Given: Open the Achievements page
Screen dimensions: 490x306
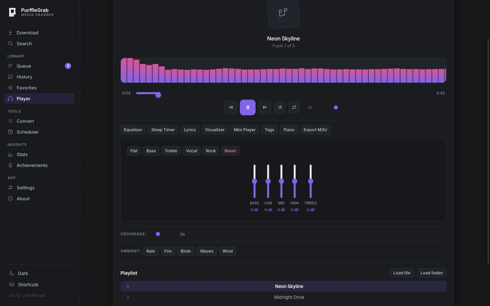Looking at the screenshot, I should 39,165.
